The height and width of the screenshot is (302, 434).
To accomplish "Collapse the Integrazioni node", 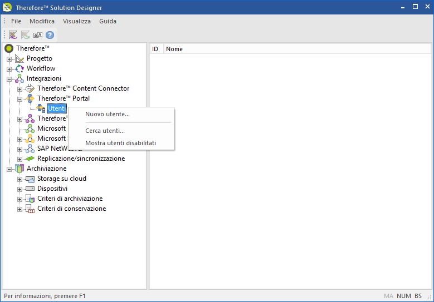I will [x=9, y=79].
